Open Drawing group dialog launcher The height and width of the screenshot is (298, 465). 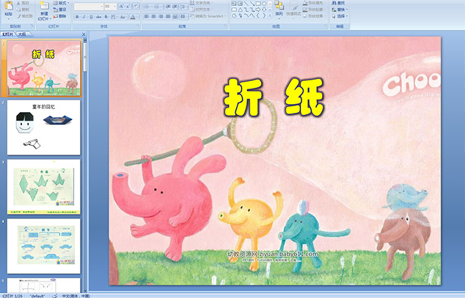(326, 26)
